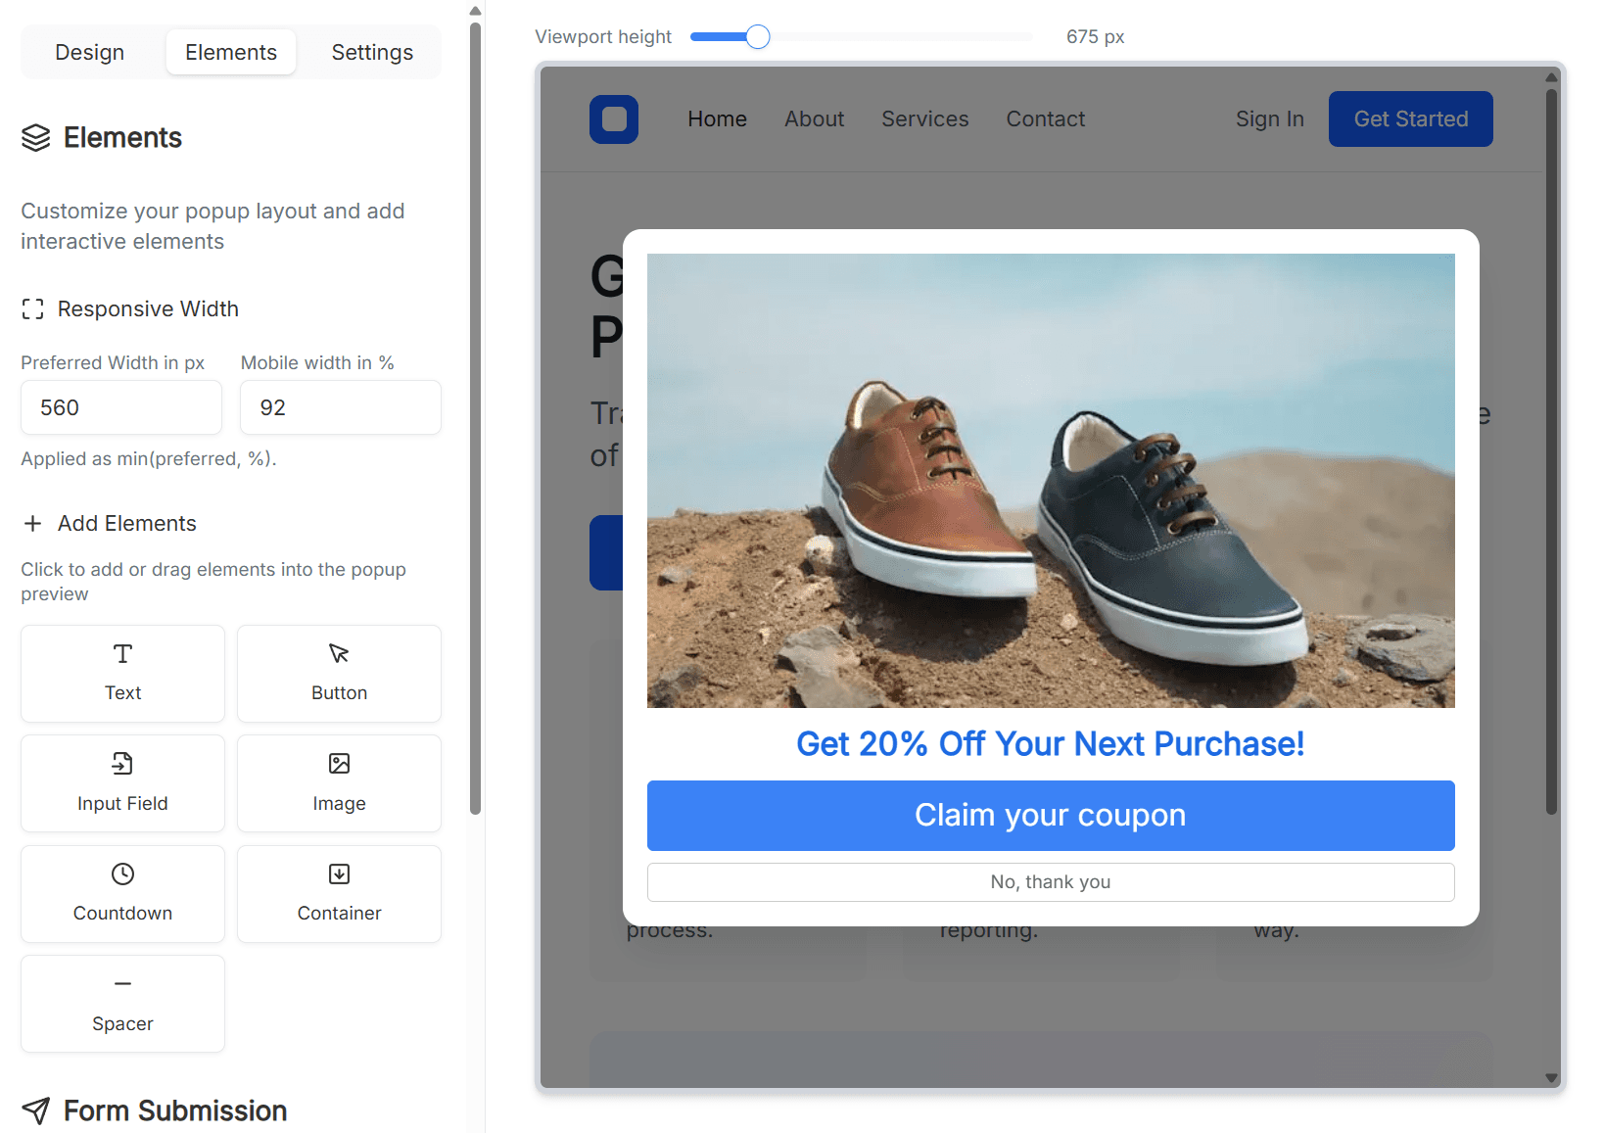
Task: Add a Spacer element
Action: 122,1004
